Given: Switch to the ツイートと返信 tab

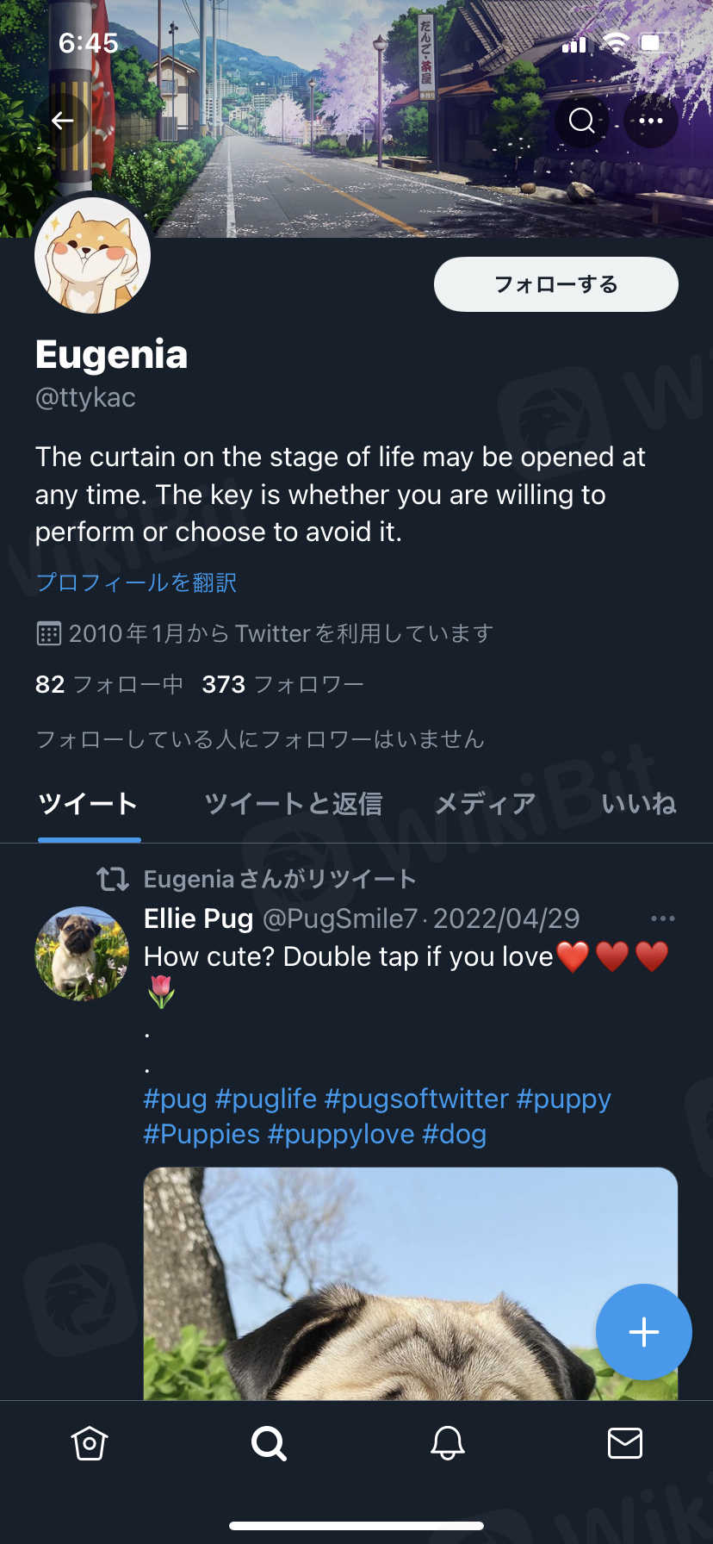Looking at the screenshot, I should [293, 804].
